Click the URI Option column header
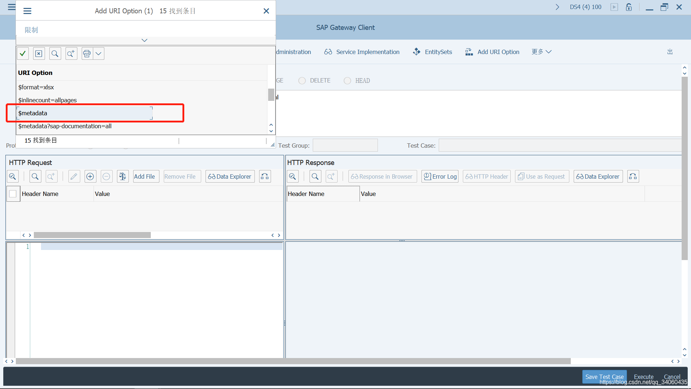This screenshot has height=389, width=691. (35, 73)
